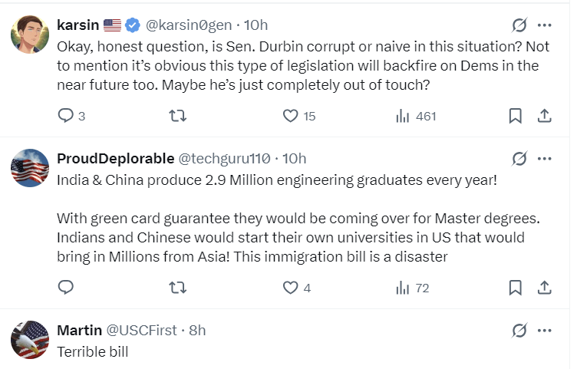Viewport: 577px width, 369px height.
Task: Open more options menu on karsin's tweet
Action: [545, 25]
